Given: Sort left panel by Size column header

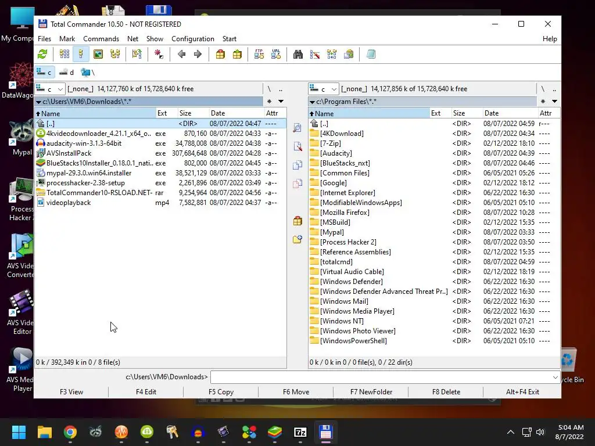Looking at the screenshot, I should tap(193, 113).
